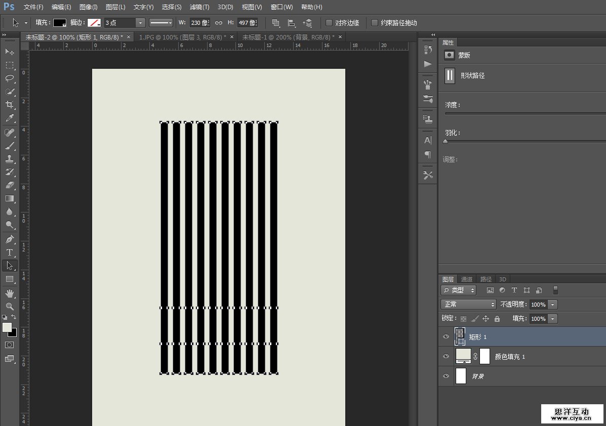
Task: Select the Hand tool
Action: click(x=10, y=293)
